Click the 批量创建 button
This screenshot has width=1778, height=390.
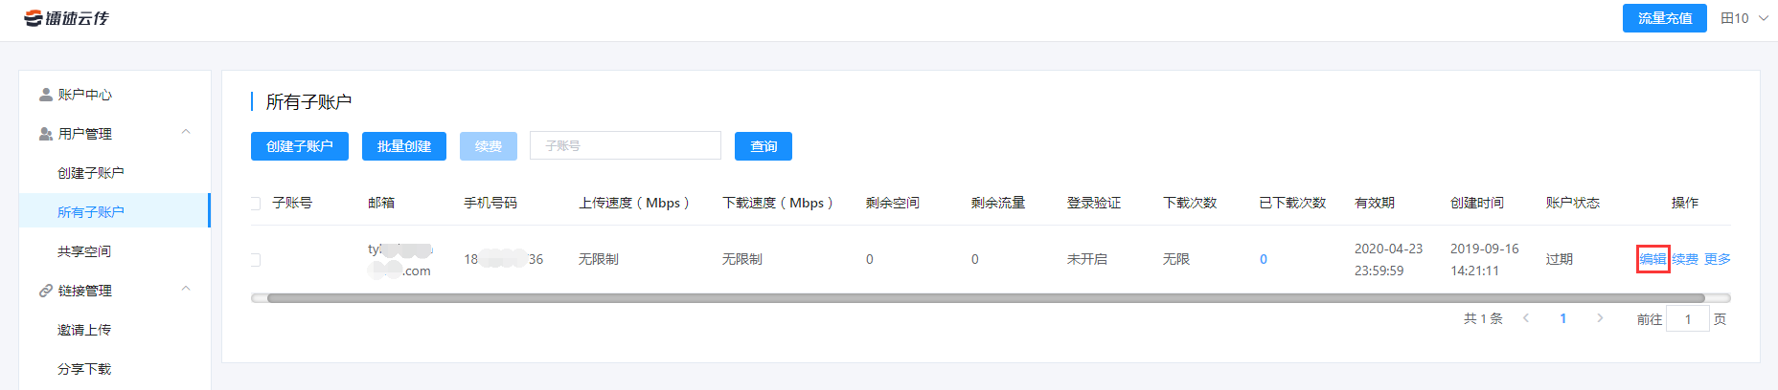click(404, 146)
